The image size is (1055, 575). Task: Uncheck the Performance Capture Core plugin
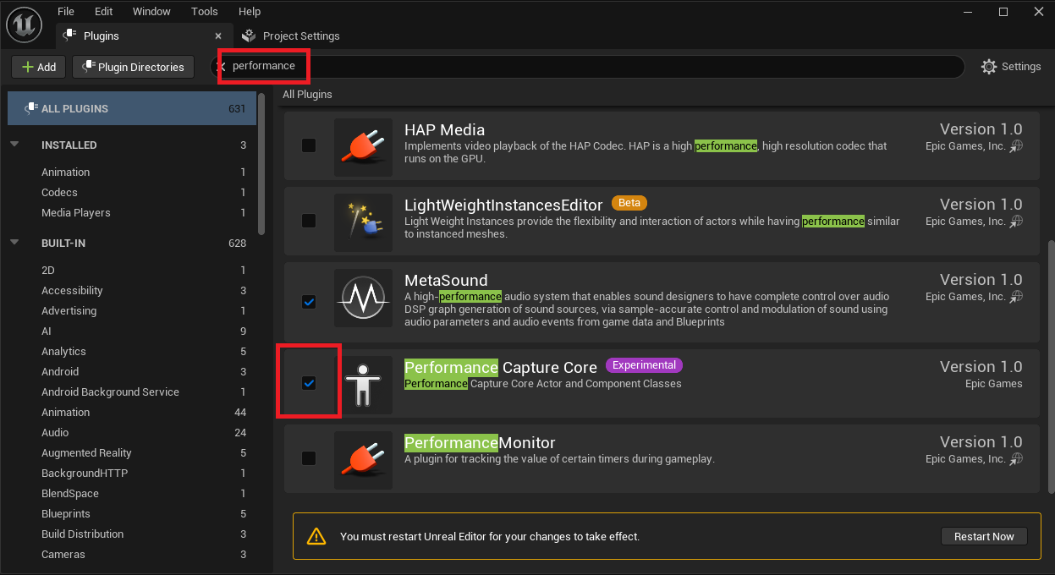(309, 384)
